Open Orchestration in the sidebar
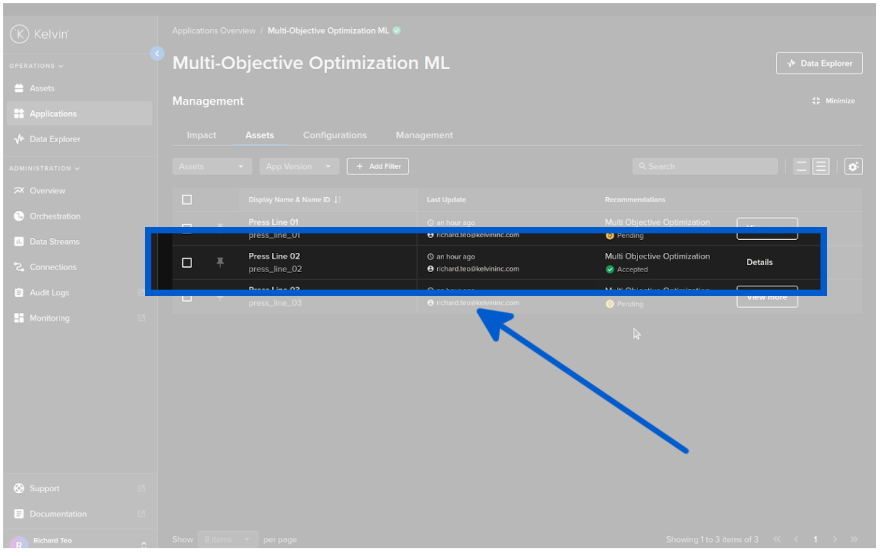 tap(55, 217)
